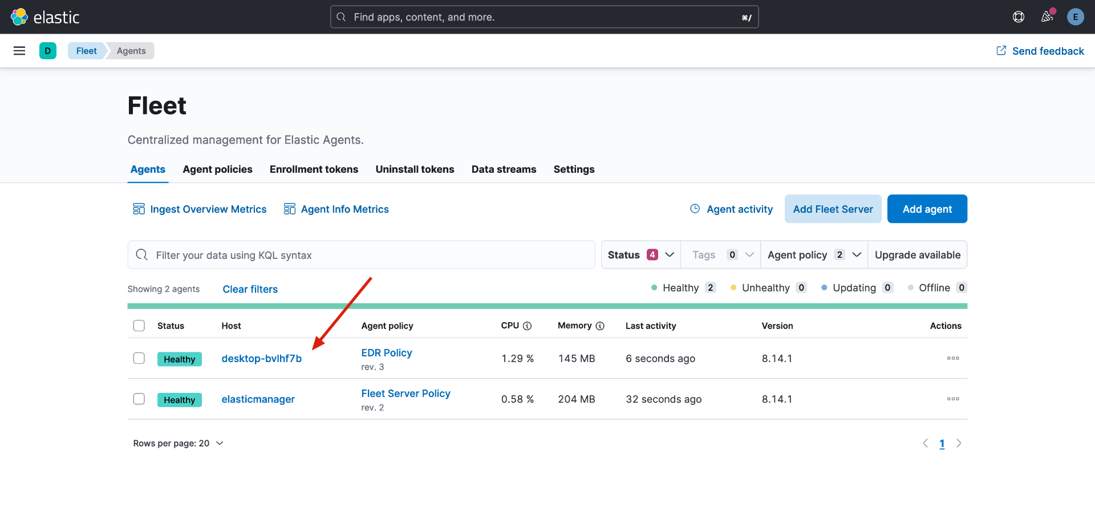
Task: Open the Fleet Server Policy link
Action: [x=405, y=393]
